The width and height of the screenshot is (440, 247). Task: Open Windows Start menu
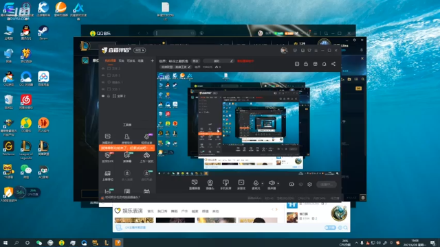5,242
